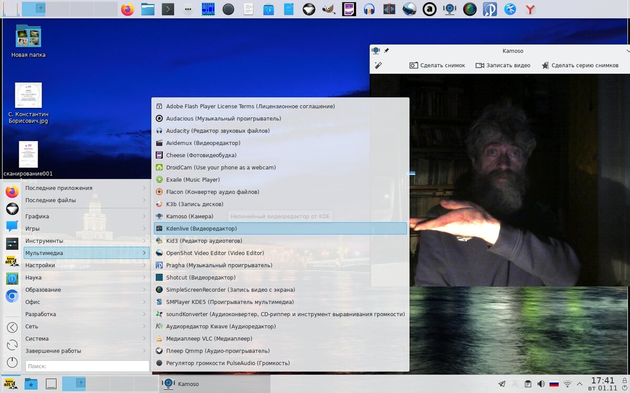Click Сделать серию снимков in Kamoso
Screen dimensions: 630x393
tap(580, 65)
